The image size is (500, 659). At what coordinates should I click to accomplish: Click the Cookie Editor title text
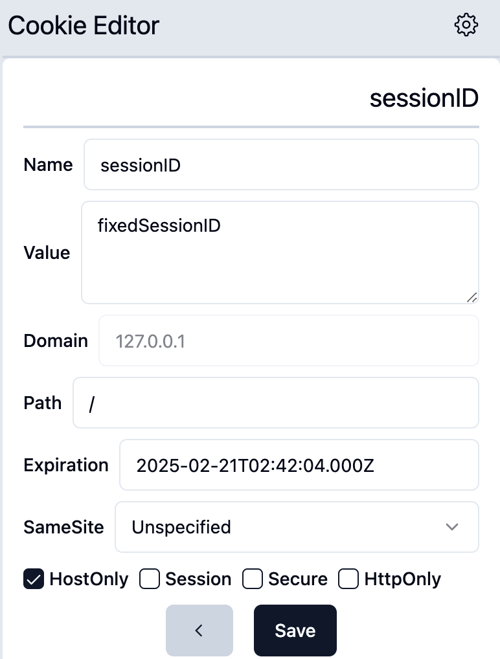(84, 26)
